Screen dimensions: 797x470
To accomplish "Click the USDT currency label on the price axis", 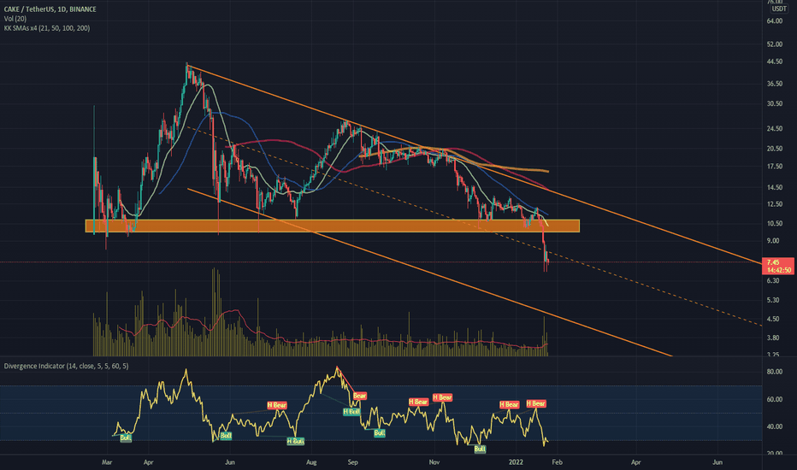I will 779,9.
